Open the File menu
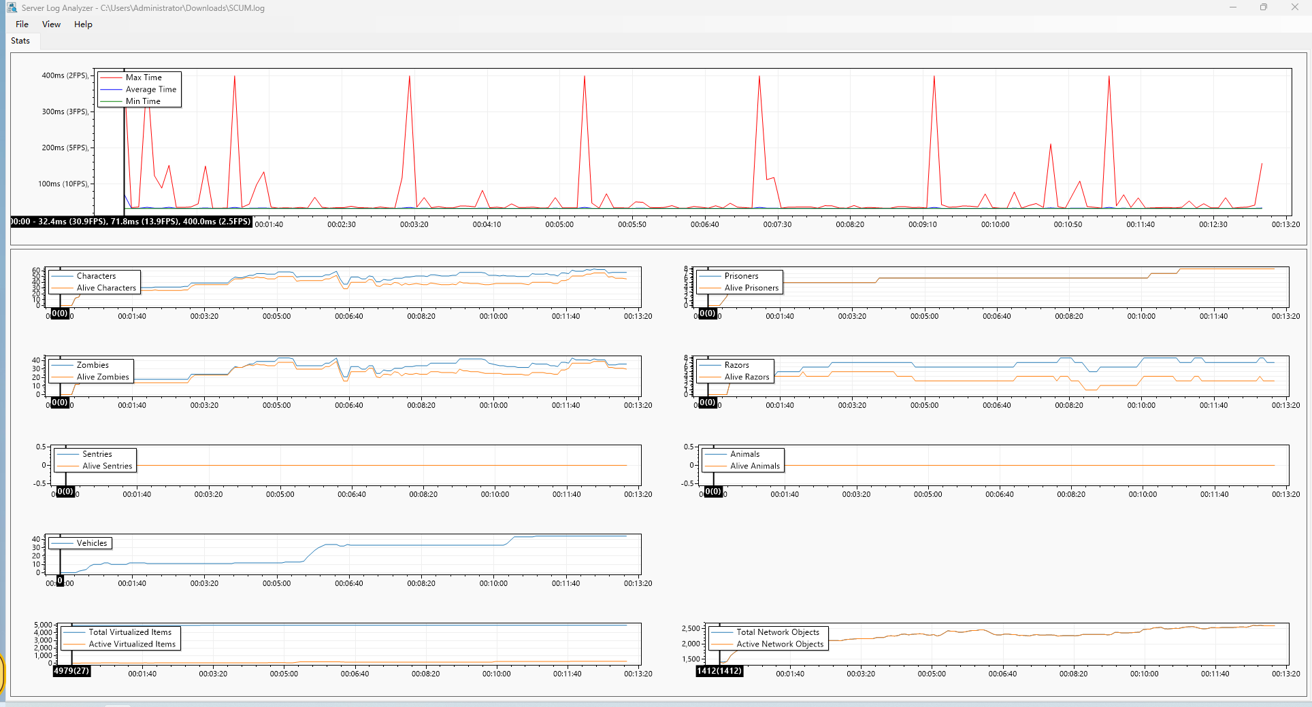The width and height of the screenshot is (1312, 707). pyautogui.click(x=22, y=24)
